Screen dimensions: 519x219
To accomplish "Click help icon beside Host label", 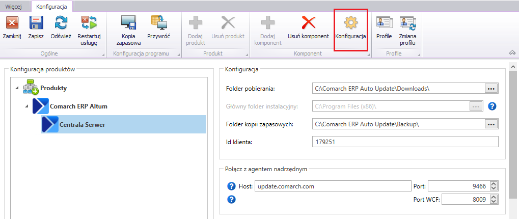I will [x=231, y=186].
